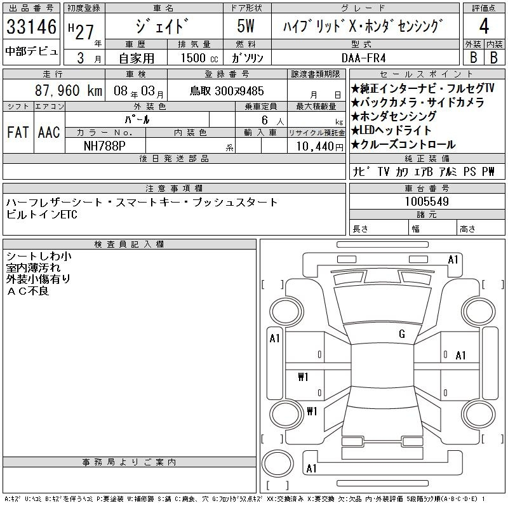508x508 pixels.
Task: Select the inspector note 室内薄汚れ
Action: coord(33,267)
